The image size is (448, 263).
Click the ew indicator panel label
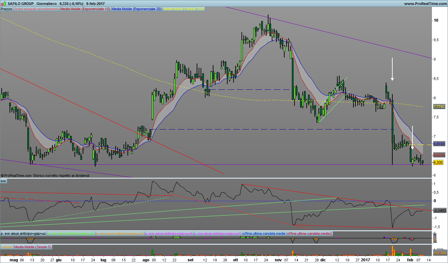tap(4, 181)
